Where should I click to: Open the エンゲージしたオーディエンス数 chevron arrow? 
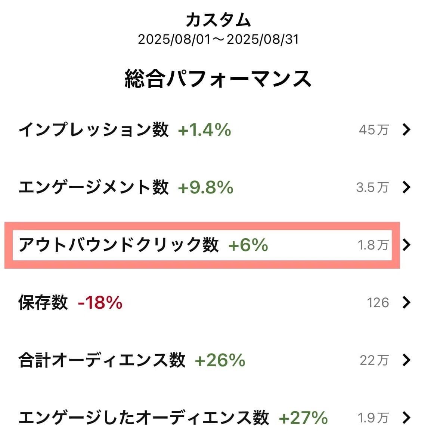coord(407,418)
